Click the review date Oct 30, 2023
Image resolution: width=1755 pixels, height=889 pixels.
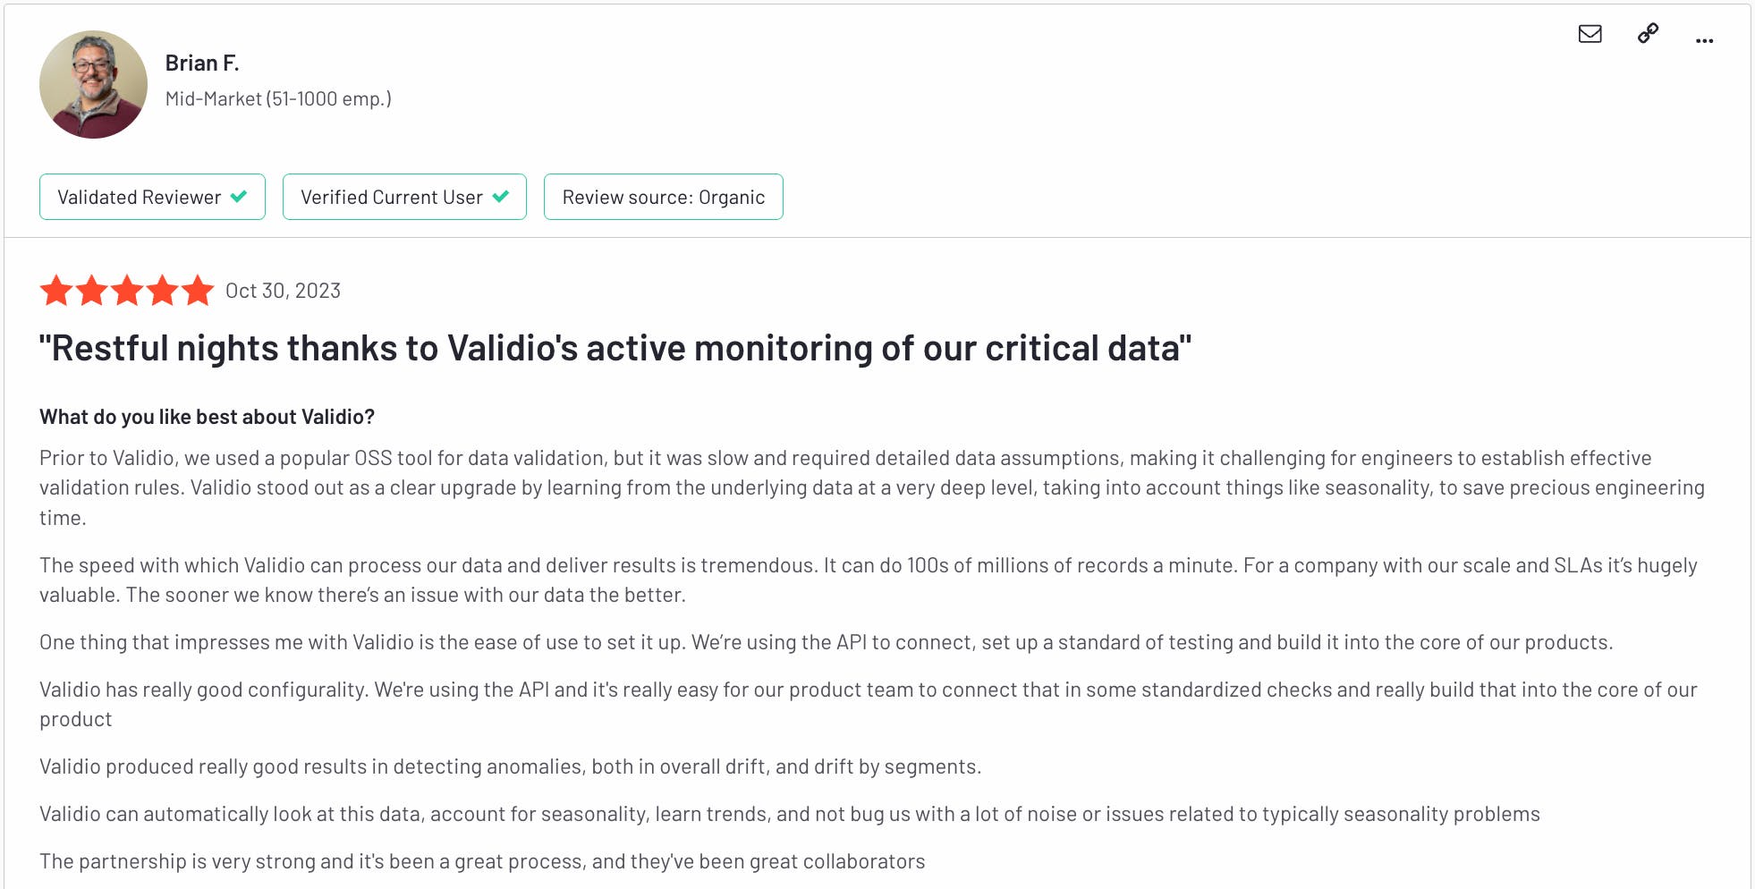(x=283, y=291)
